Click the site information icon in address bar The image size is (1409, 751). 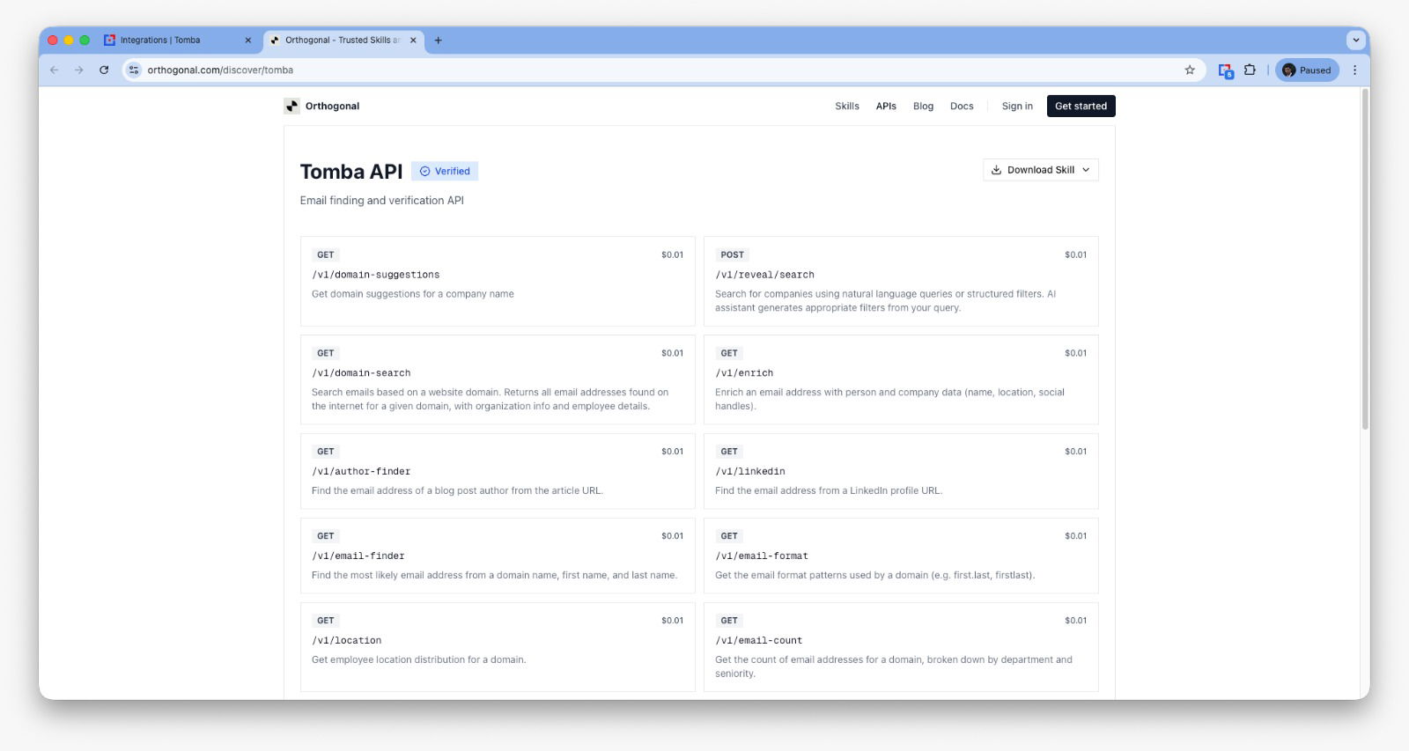click(134, 70)
